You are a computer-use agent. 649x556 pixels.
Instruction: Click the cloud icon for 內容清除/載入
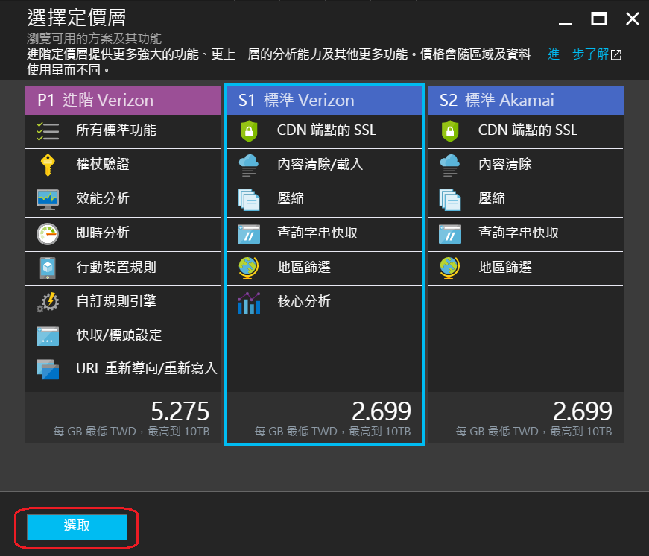249,165
